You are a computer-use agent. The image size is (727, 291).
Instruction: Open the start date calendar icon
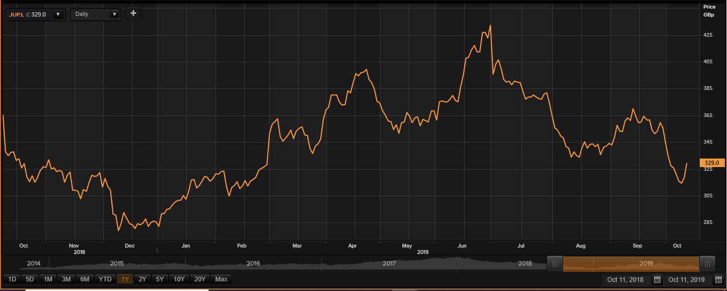(657, 280)
